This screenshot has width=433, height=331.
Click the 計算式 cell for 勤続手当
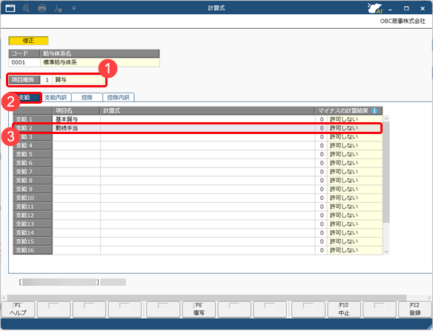[208, 128]
